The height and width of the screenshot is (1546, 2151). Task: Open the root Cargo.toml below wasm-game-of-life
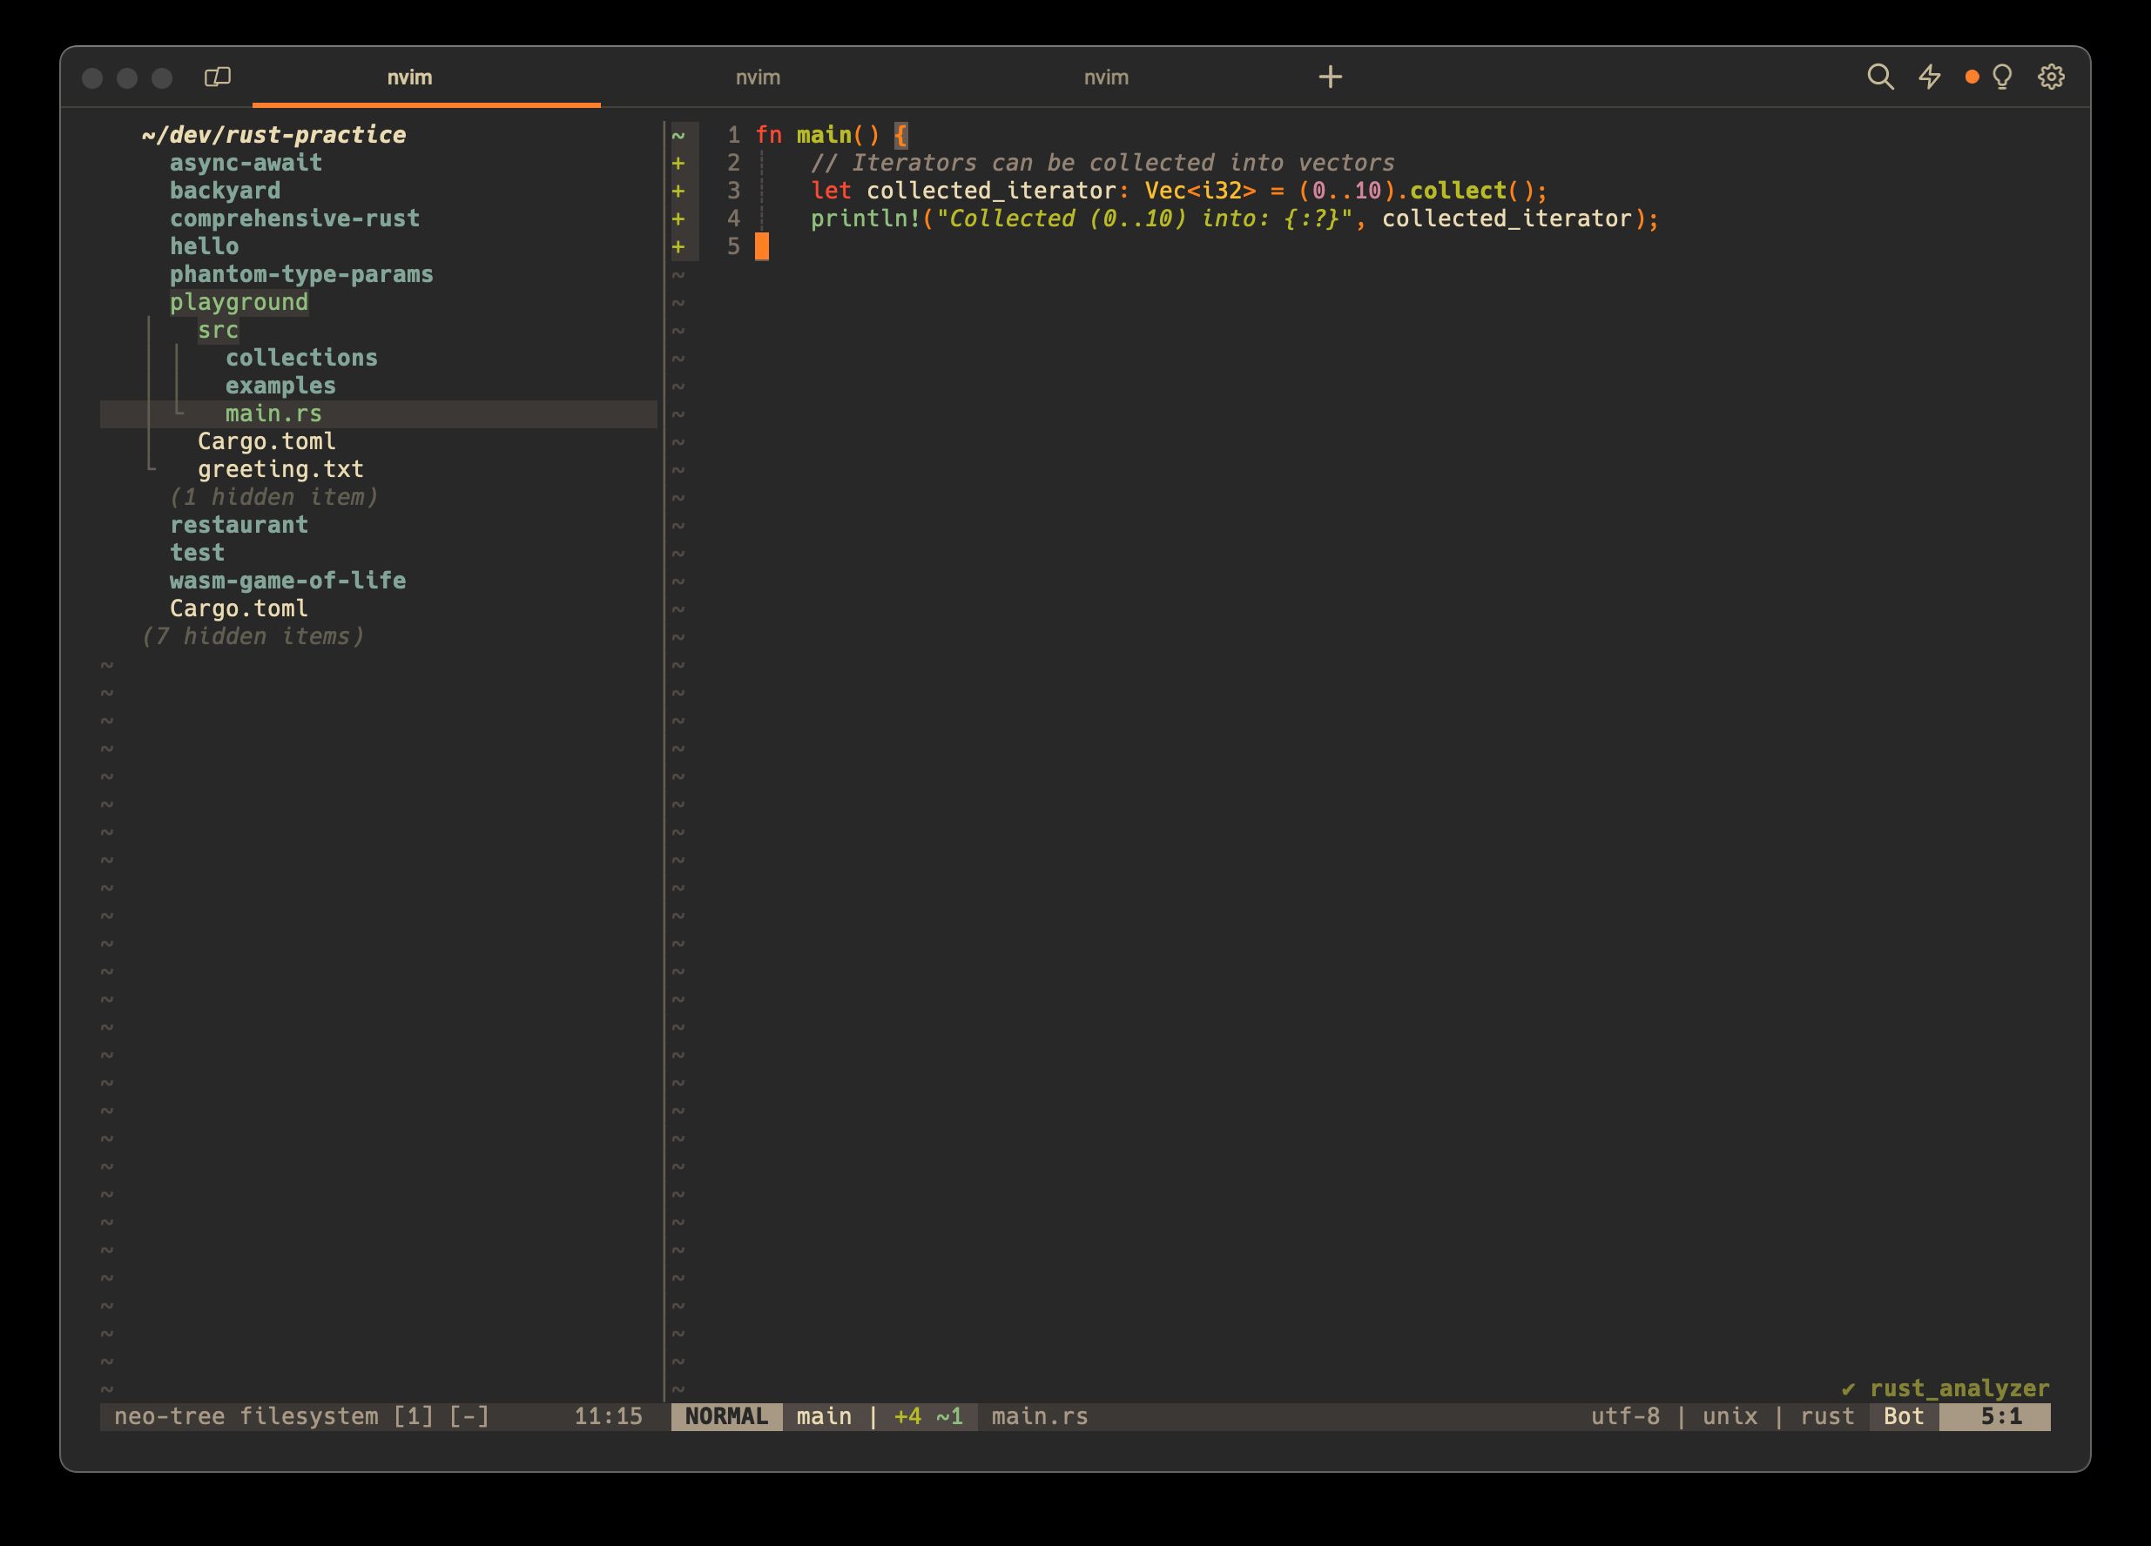[239, 608]
